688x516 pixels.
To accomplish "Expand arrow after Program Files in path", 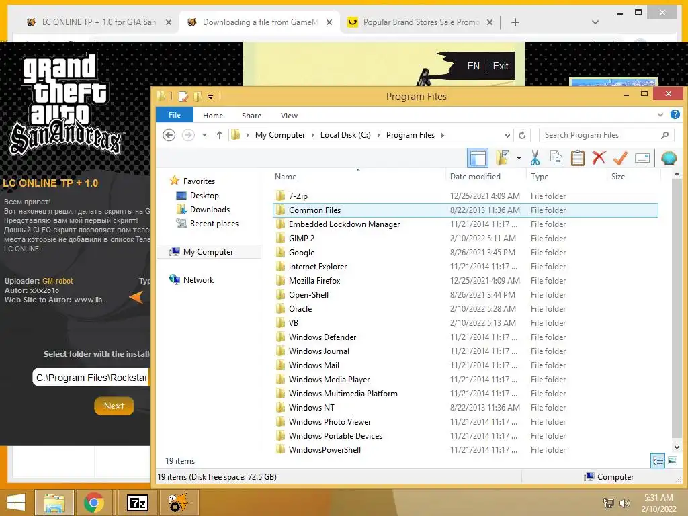I will 442,135.
